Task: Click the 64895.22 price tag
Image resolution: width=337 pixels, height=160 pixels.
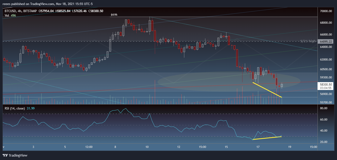Action: tap(326, 42)
